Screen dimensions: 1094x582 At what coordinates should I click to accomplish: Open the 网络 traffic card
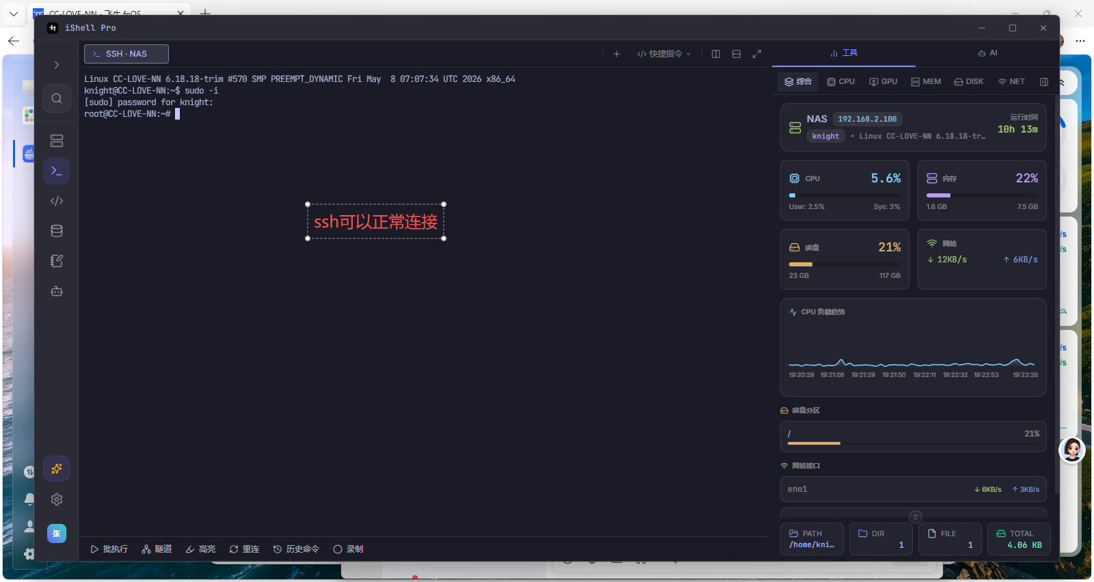point(982,260)
